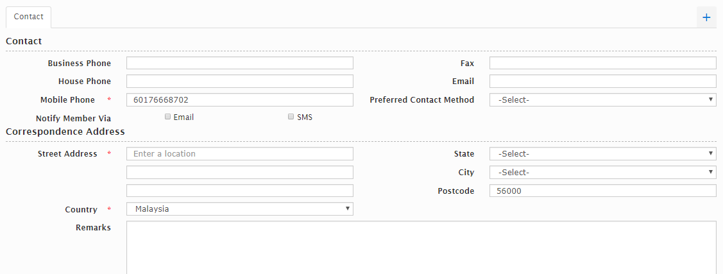This screenshot has height=274, width=723.
Task: Enable Email notification checkbox
Action: (x=168, y=117)
